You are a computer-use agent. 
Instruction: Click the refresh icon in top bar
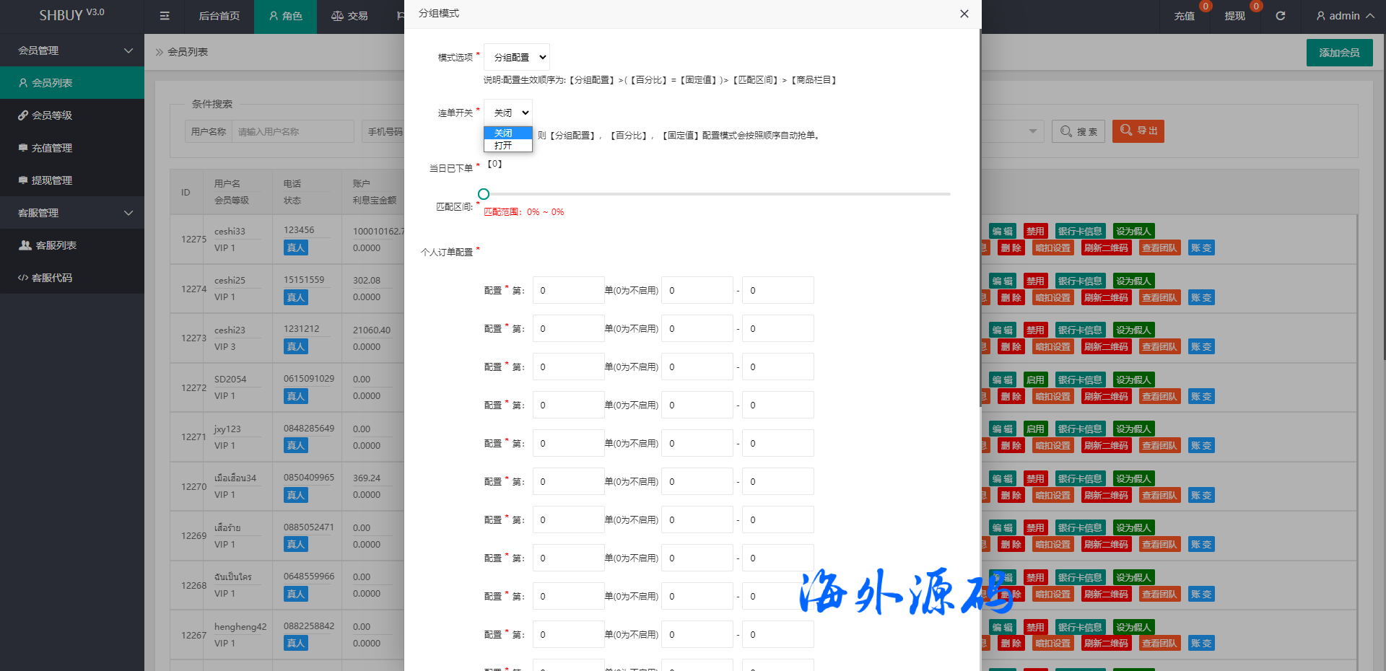[1280, 16]
